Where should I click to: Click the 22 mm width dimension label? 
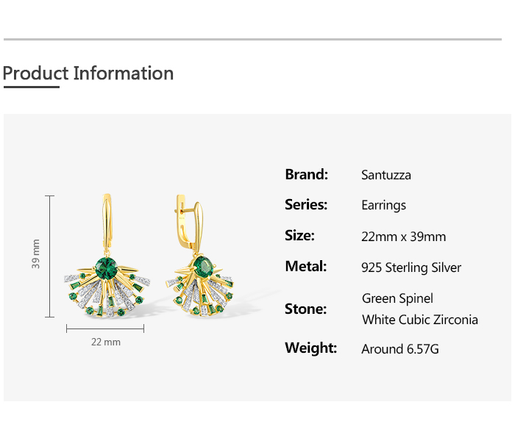point(105,342)
